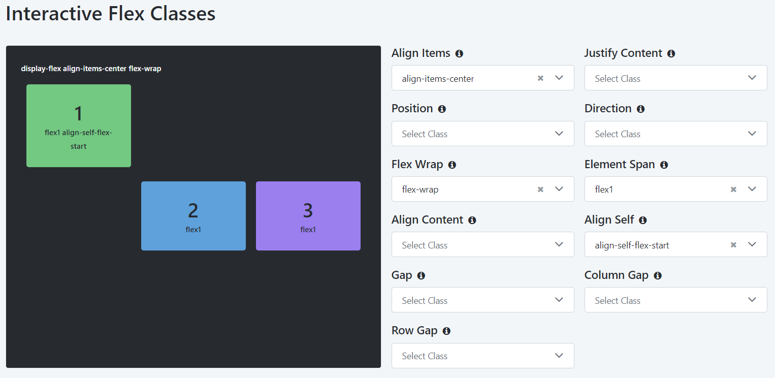The width and height of the screenshot is (775, 378).
Task: Click the Position Select Class field
Action: coord(482,134)
